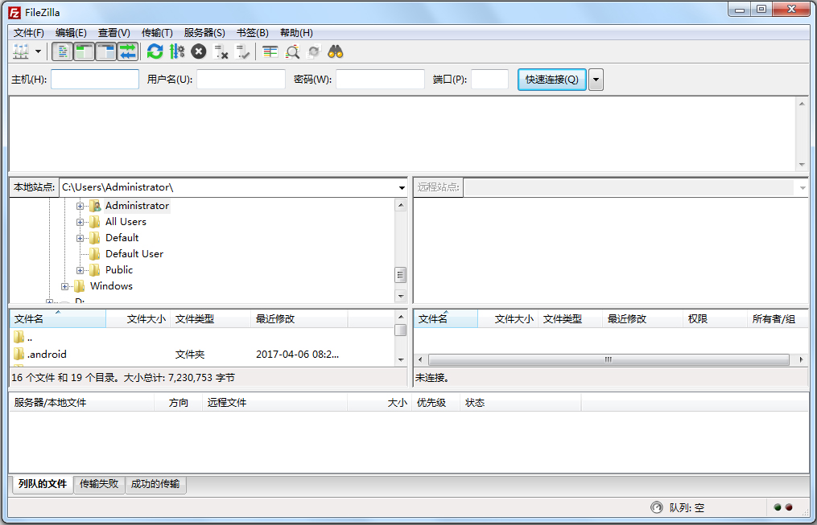Expand the Public tree node
The height and width of the screenshot is (525, 817).
click(x=80, y=271)
